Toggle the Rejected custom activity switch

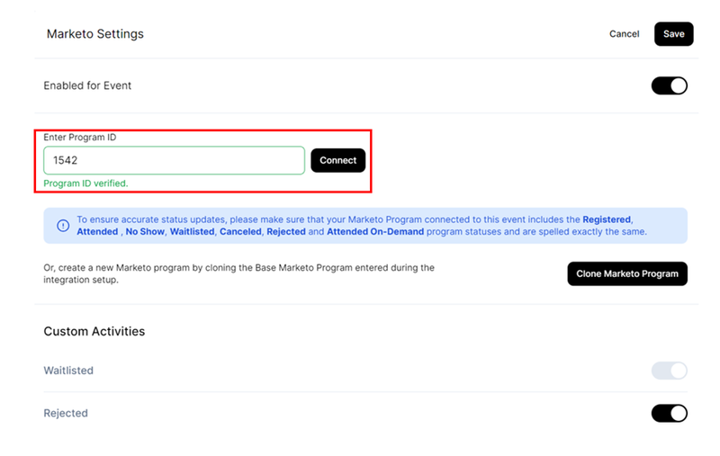pyautogui.click(x=669, y=414)
